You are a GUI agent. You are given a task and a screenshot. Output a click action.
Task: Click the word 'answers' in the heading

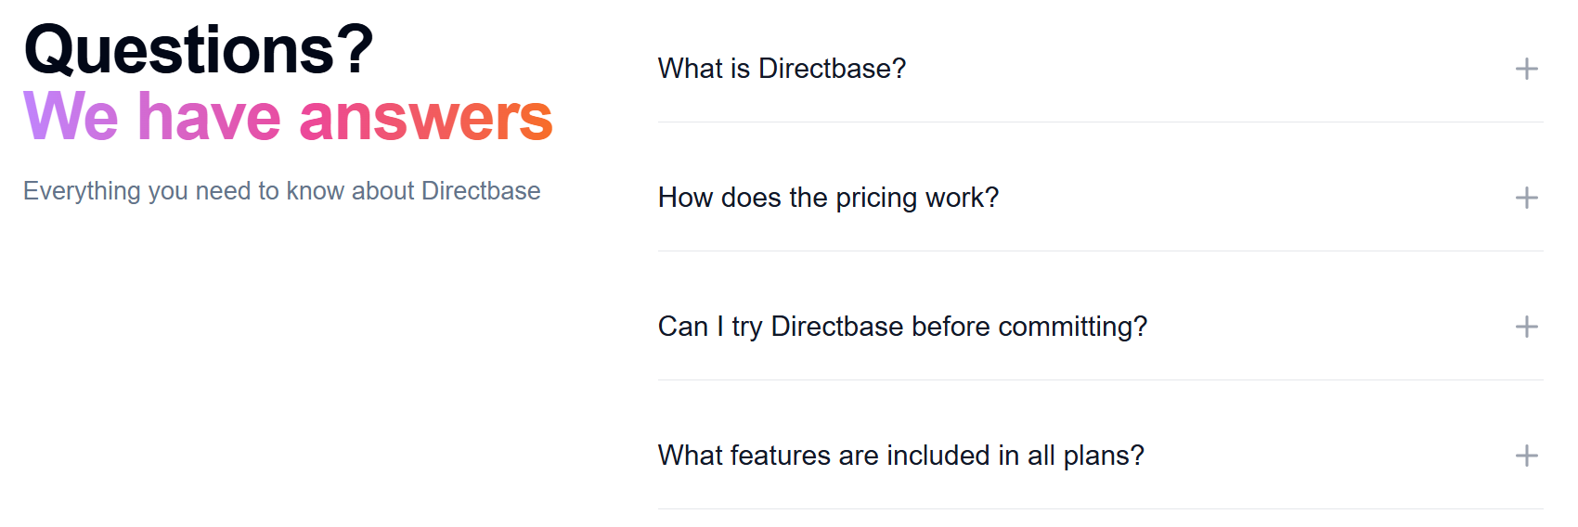tap(425, 119)
